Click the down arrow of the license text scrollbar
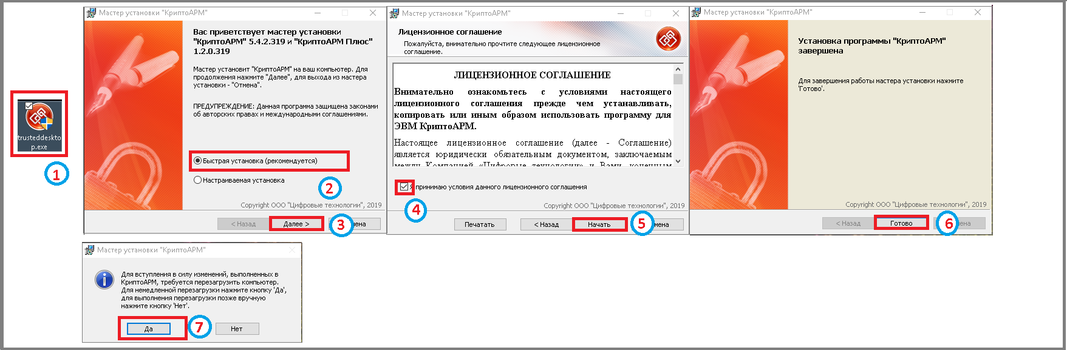Viewport: 1067px width, 350px height. [678, 161]
